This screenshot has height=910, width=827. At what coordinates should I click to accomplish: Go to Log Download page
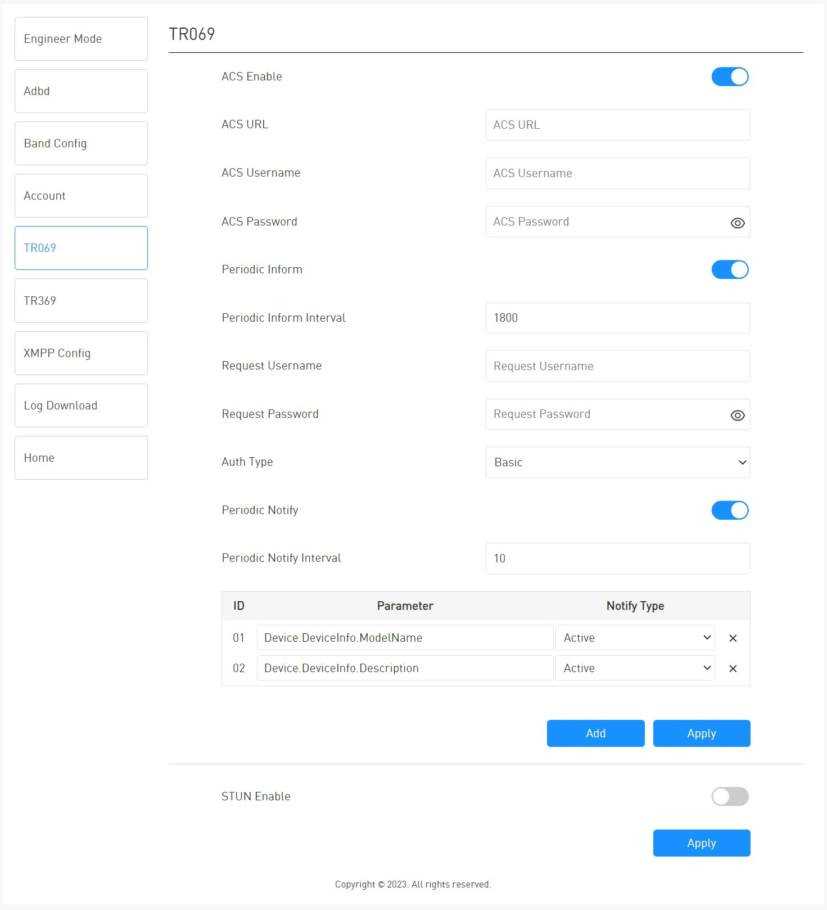[81, 406]
